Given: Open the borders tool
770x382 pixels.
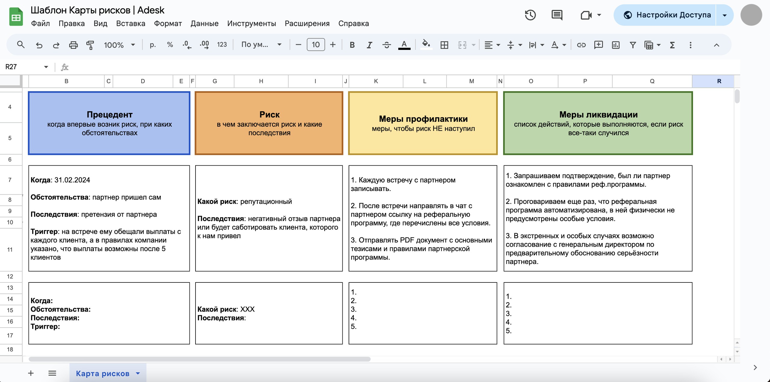Looking at the screenshot, I should click(444, 45).
